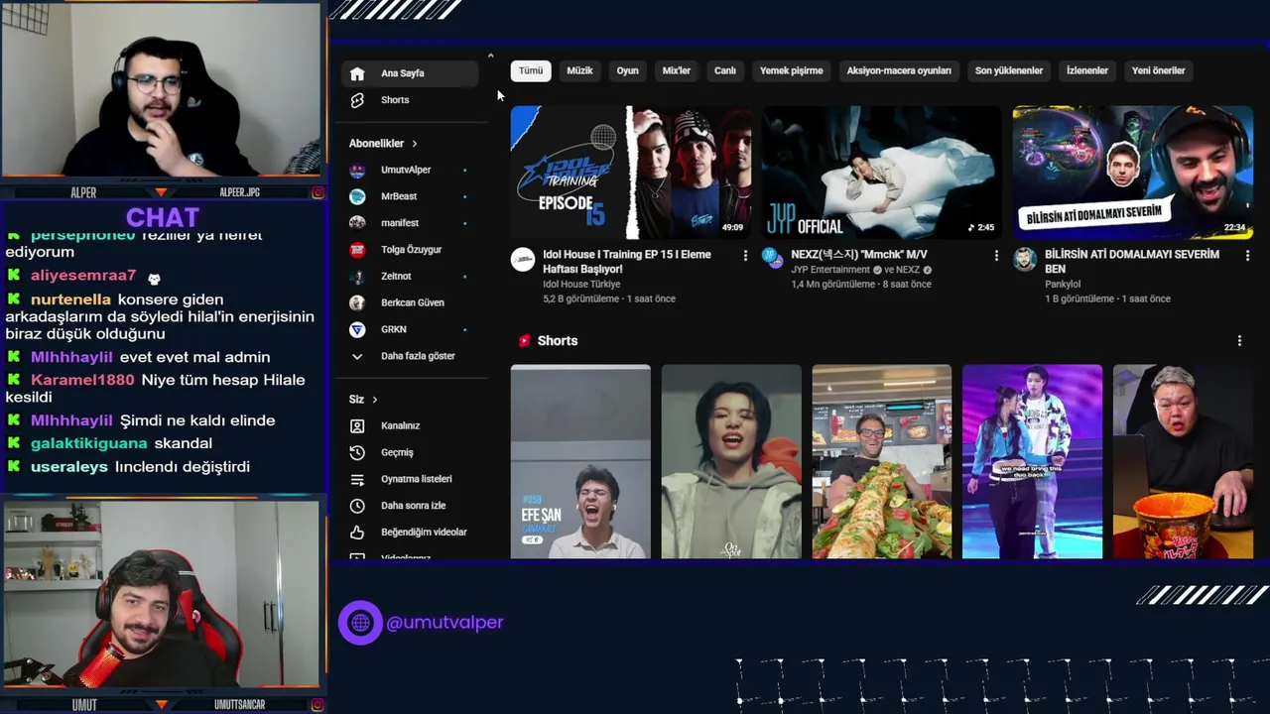Click the Kanalınız icon

click(x=357, y=425)
